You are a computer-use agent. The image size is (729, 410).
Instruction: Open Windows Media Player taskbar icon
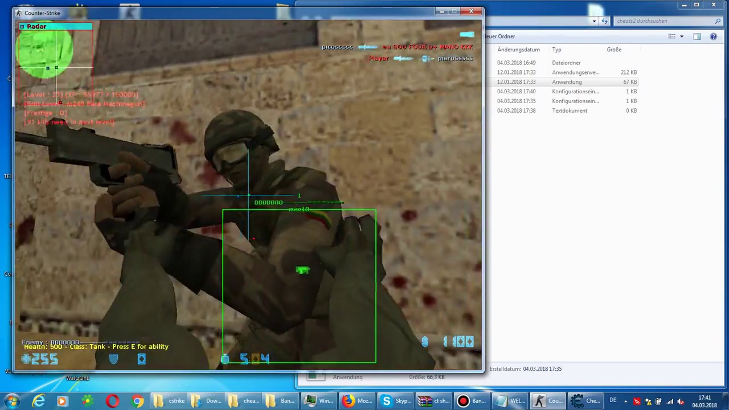(x=62, y=401)
